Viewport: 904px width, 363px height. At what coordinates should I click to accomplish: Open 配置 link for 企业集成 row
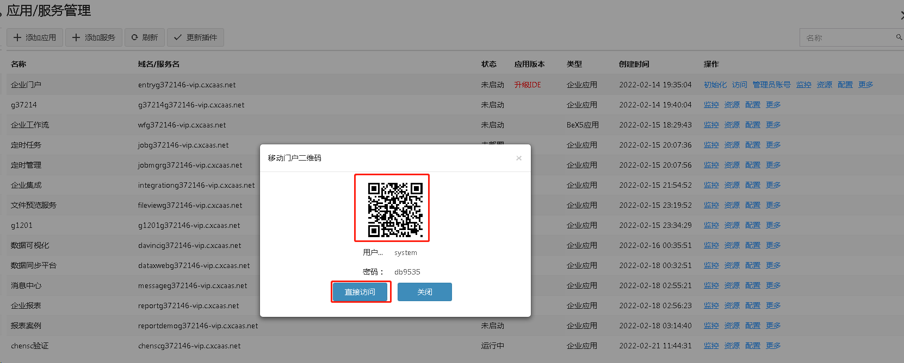(753, 185)
